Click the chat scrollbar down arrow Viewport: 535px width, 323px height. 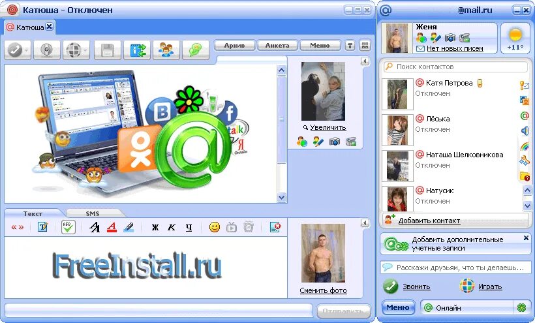(x=281, y=197)
